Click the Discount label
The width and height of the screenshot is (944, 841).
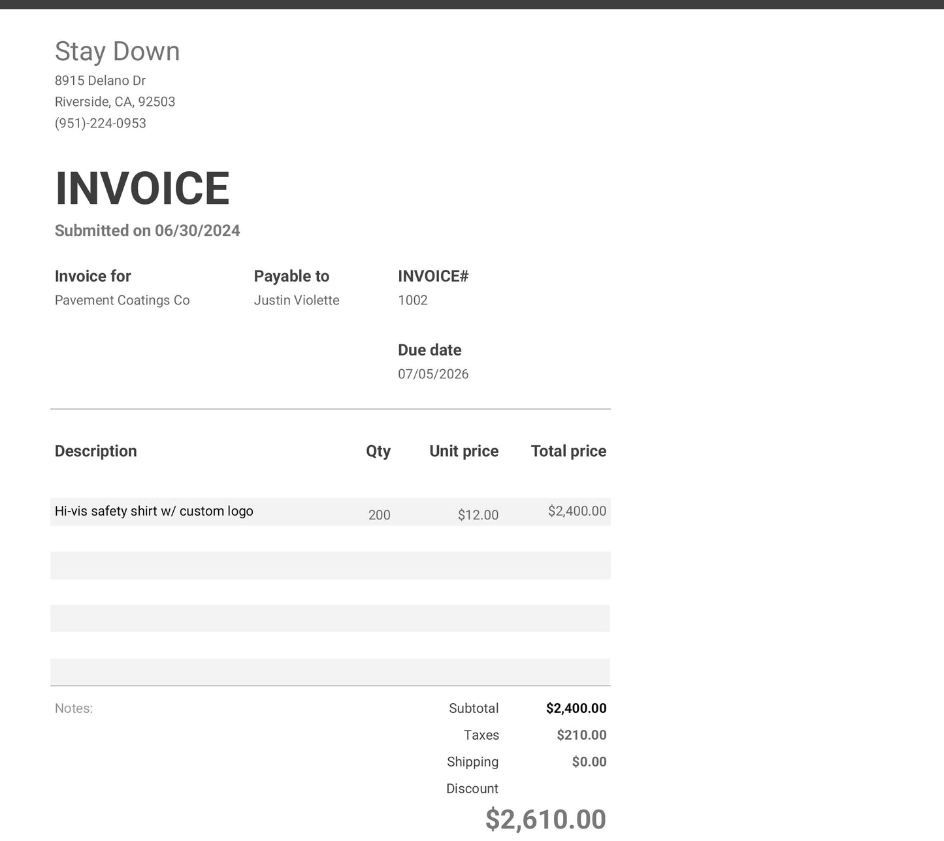[x=472, y=789]
